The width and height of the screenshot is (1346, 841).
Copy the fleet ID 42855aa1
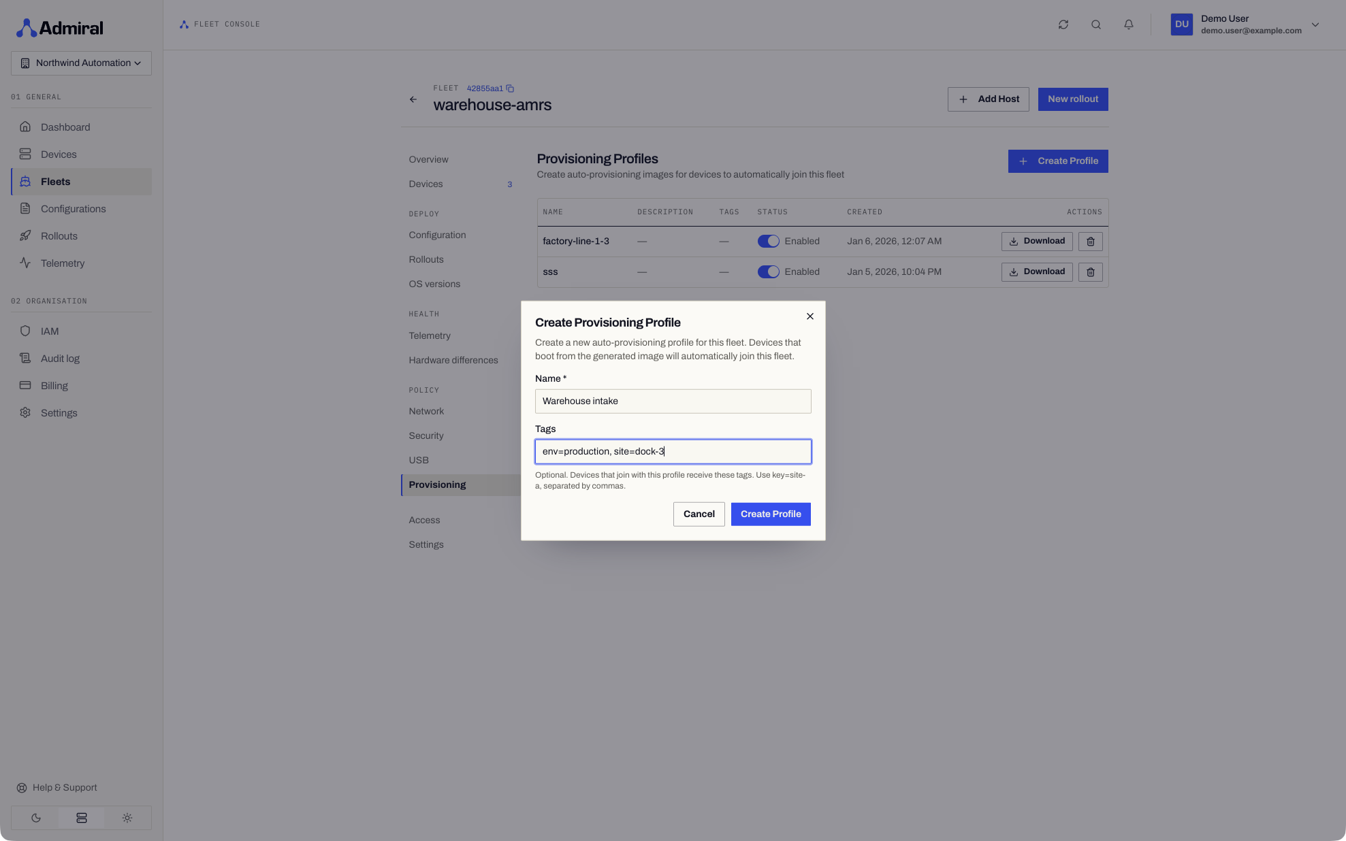coord(510,88)
